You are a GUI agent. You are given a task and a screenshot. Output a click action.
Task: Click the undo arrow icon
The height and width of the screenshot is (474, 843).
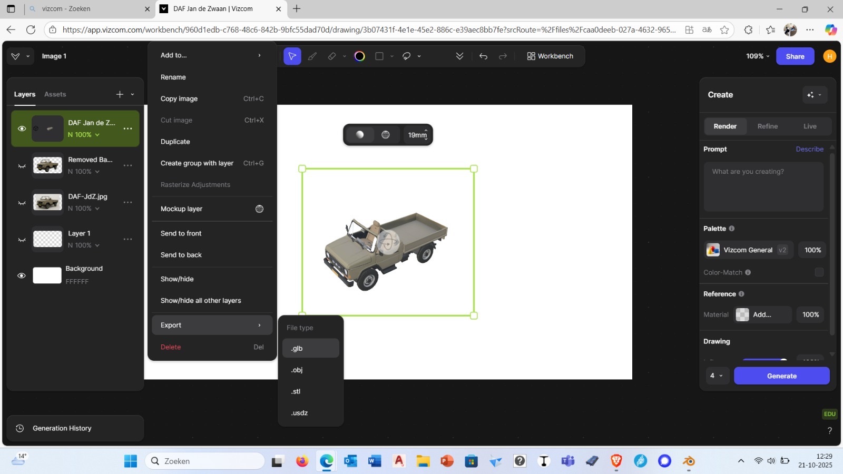click(483, 56)
